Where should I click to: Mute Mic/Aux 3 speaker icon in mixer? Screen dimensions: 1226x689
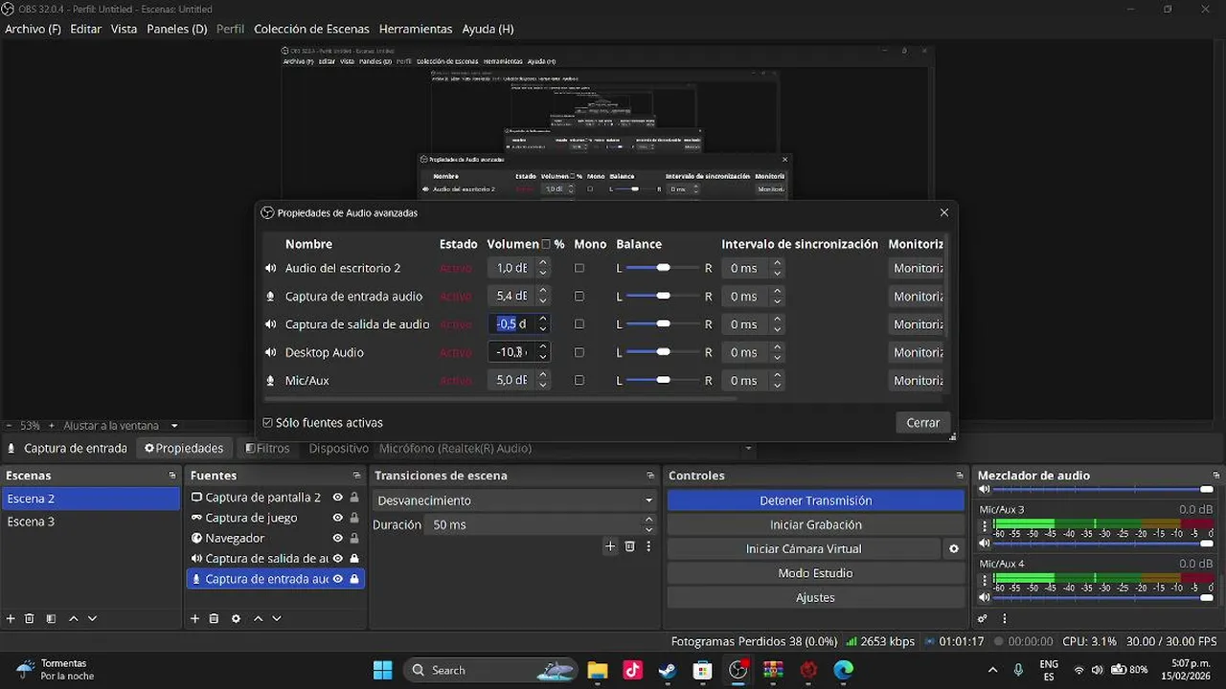985,544
